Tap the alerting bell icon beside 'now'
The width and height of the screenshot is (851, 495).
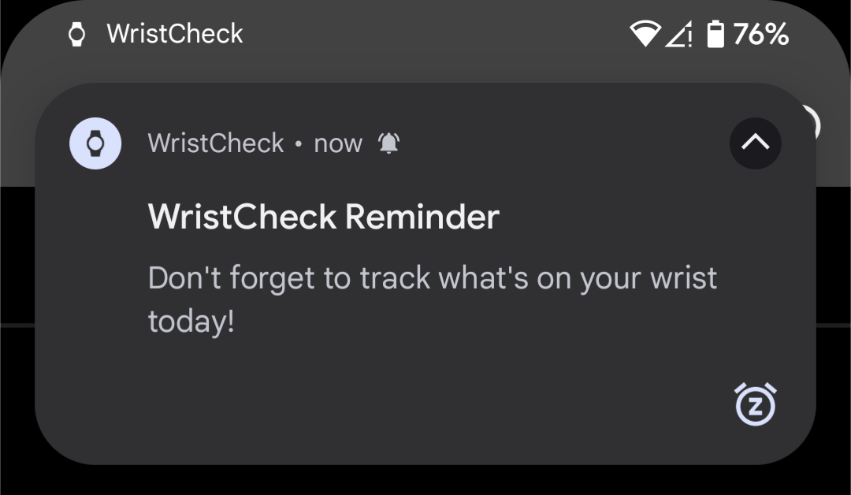click(x=389, y=143)
